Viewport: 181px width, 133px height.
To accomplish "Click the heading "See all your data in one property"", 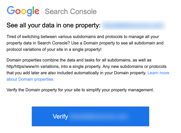I will point(53,26).
